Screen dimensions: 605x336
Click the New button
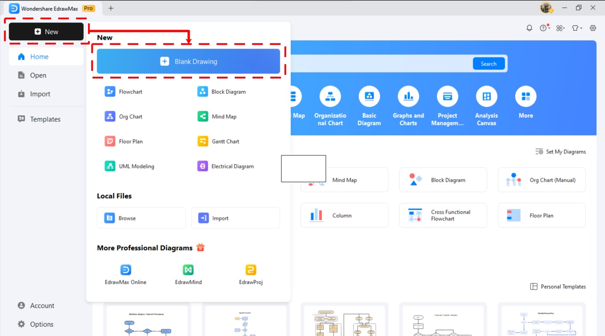[x=46, y=32]
